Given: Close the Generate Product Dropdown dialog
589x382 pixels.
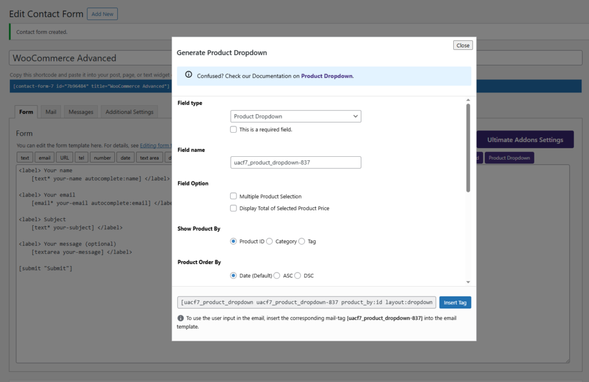Looking at the screenshot, I should click(x=463, y=45).
